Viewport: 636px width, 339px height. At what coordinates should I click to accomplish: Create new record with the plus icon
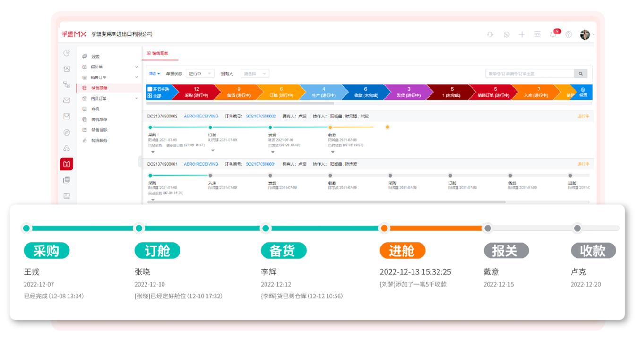click(522, 35)
